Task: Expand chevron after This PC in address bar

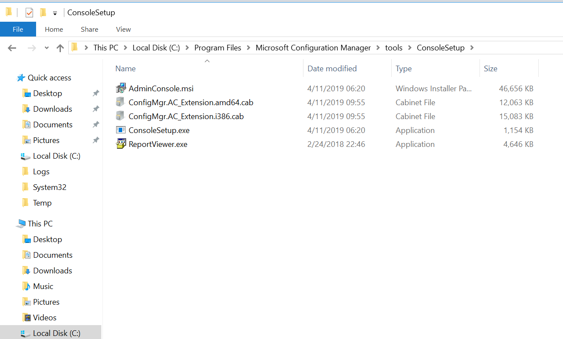Action: click(x=126, y=48)
